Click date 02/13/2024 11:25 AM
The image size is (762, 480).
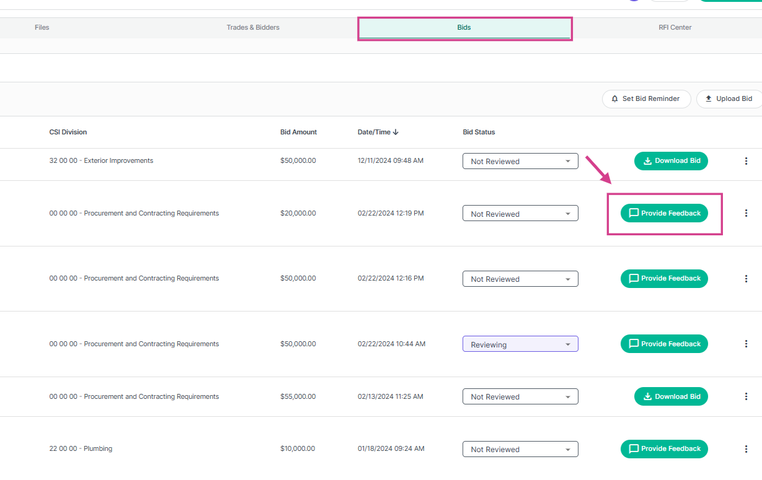[391, 396]
